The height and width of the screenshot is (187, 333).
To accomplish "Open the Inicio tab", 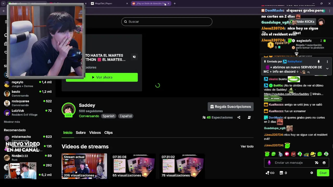I will (x=68, y=132).
